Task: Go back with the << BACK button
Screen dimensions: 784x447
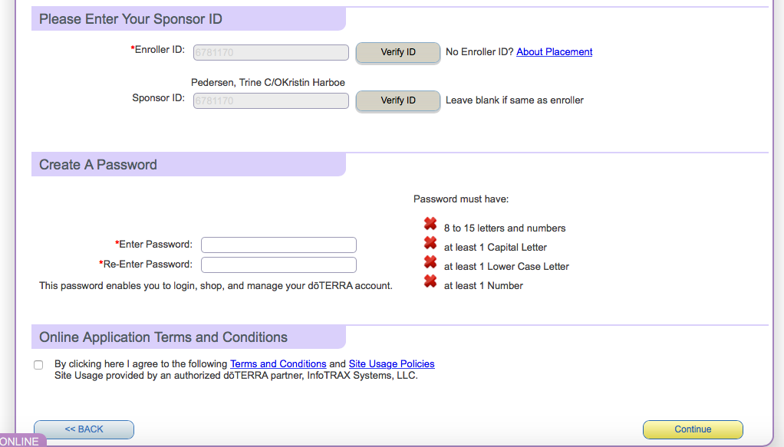Action: [84, 429]
